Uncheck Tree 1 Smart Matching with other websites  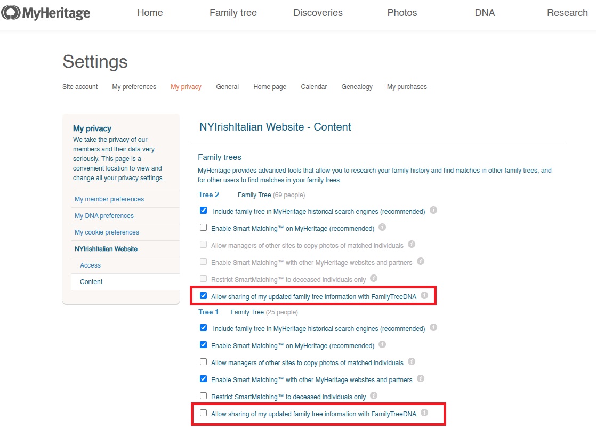point(203,379)
